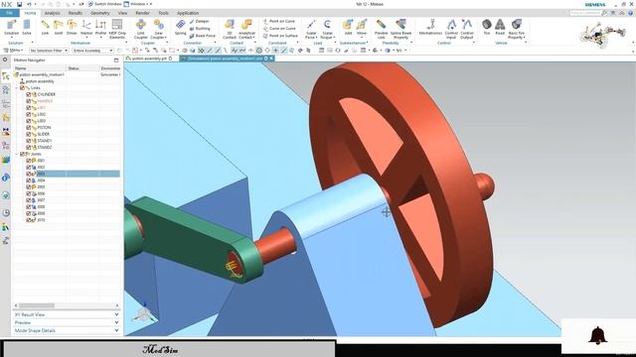Toggle the Joints group checkbox
The width and height of the screenshot is (636, 357).
22,154
